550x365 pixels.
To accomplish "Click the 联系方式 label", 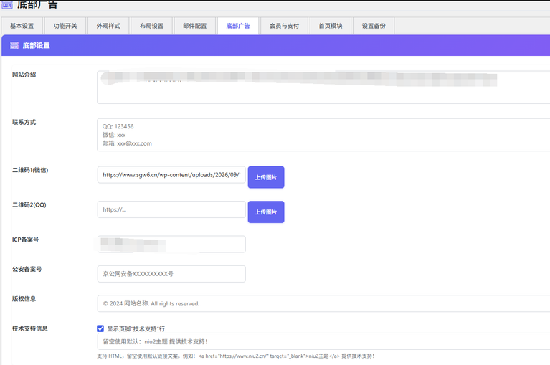I will coord(24,122).
